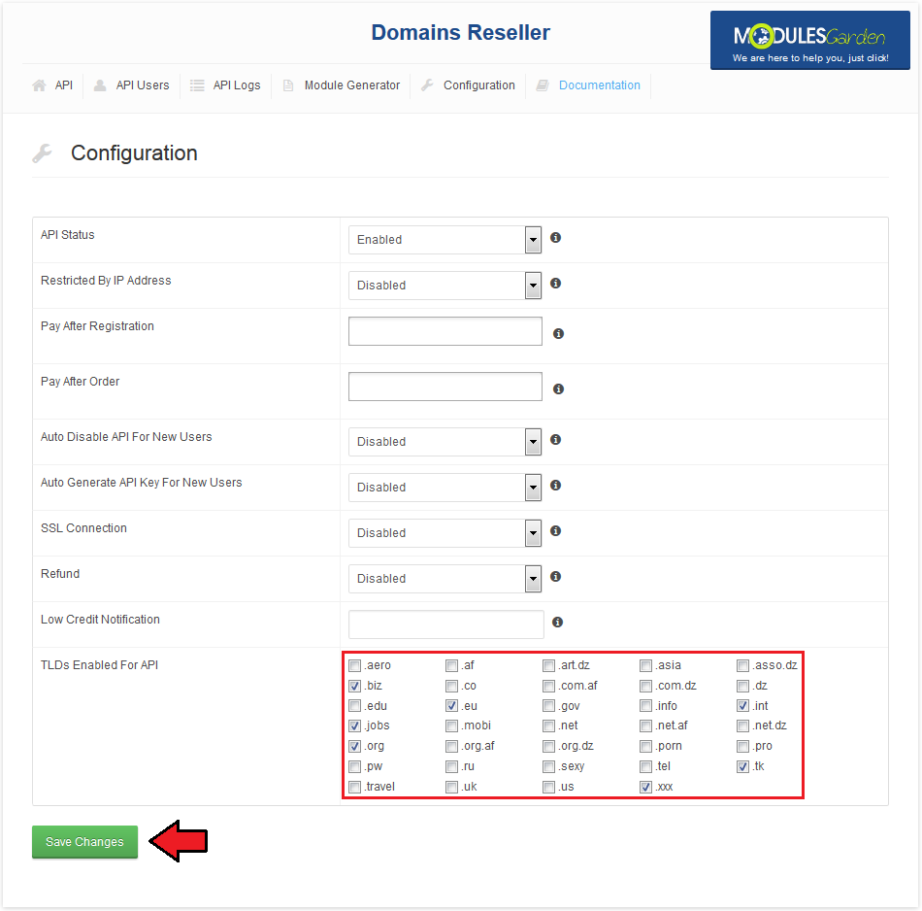Open the Refund dropdown

coord(445,579)
